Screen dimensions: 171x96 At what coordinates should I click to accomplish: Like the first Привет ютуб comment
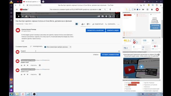coord(21,65)
